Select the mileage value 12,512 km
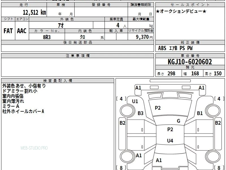This screenshot has height=170, width=226. coord(34,12)
